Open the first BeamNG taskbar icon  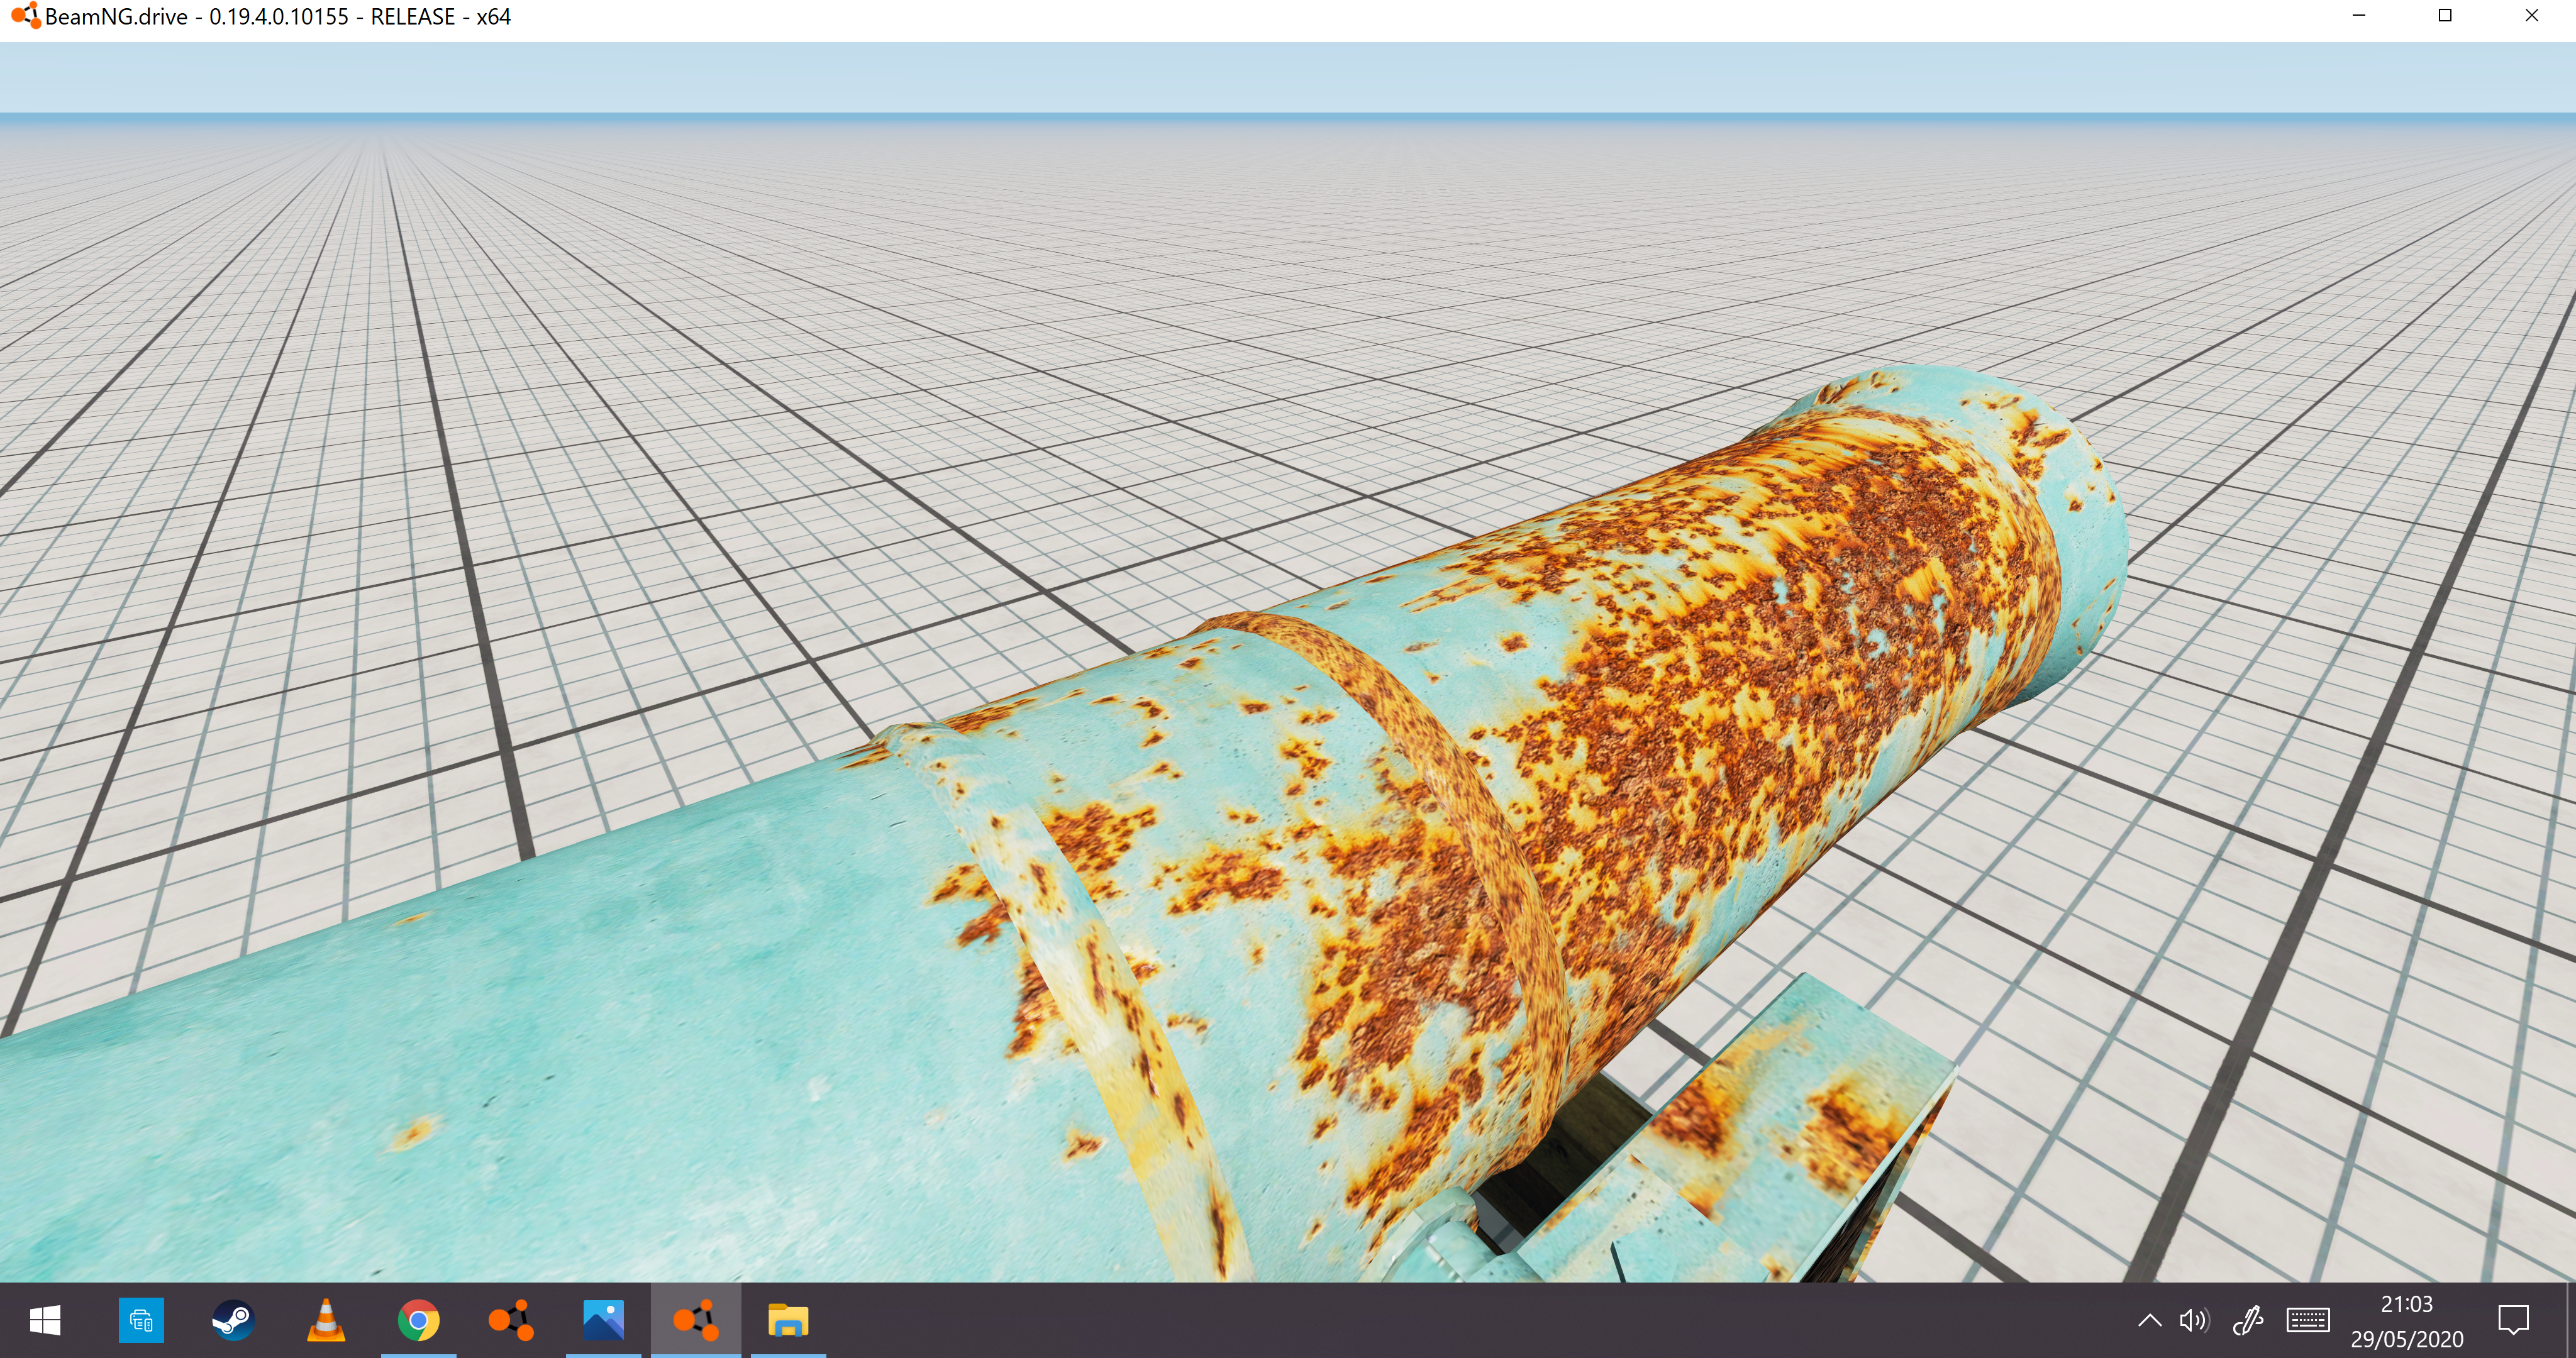[511, 1320]
